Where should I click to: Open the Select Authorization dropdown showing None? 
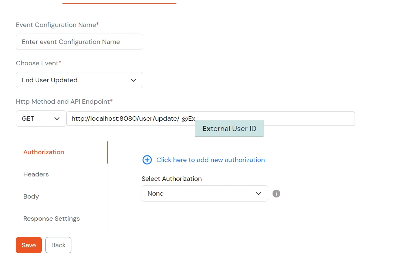(204, 193)
